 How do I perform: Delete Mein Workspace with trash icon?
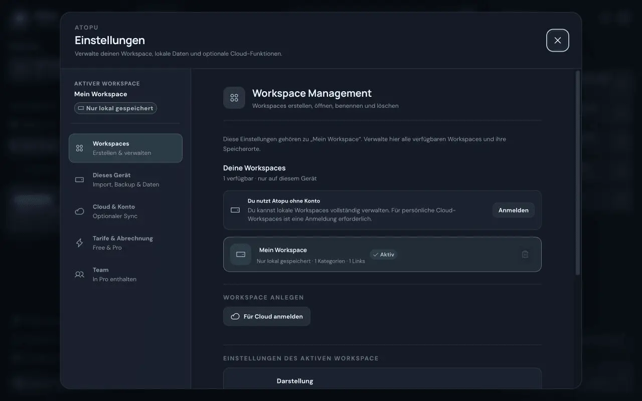(525, 254)
